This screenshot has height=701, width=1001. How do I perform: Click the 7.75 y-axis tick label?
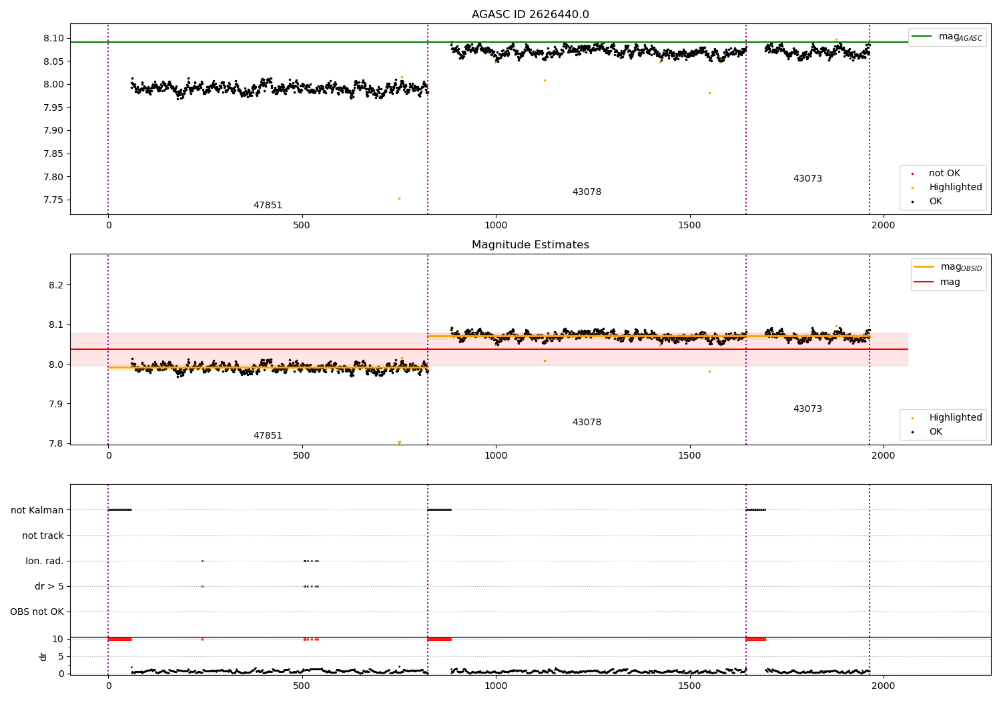(53, 200)
